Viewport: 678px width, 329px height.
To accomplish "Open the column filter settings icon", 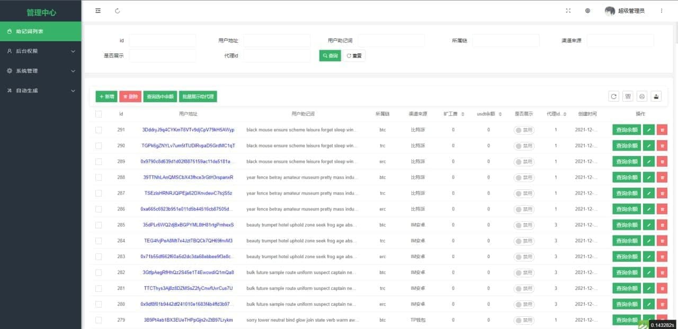I will 628,96.
